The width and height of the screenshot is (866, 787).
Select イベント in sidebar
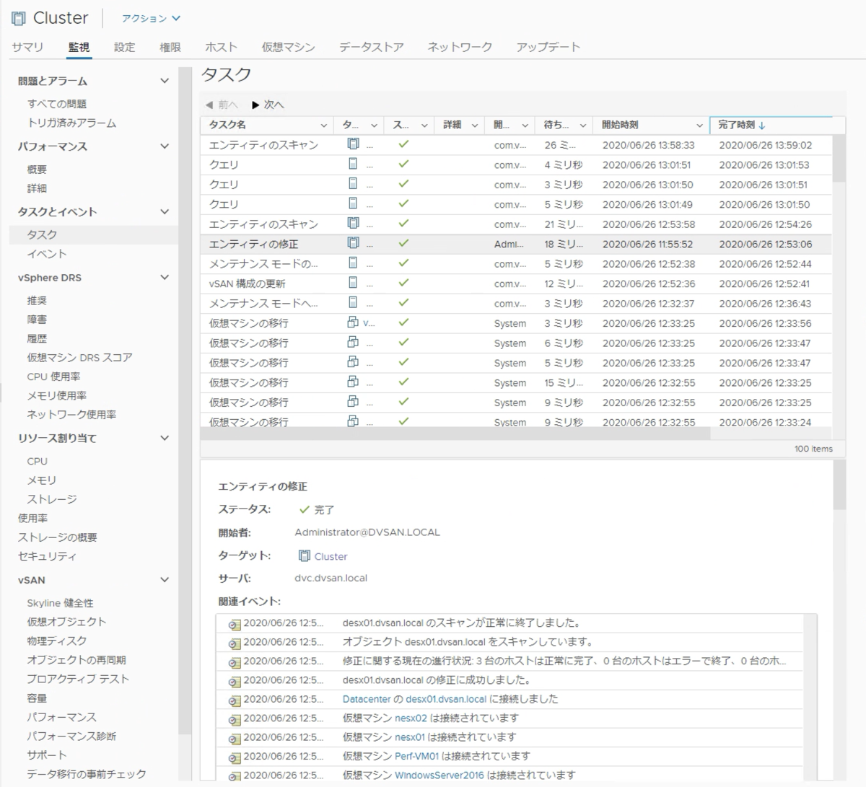pyautogui.click(x=47, y=254)
